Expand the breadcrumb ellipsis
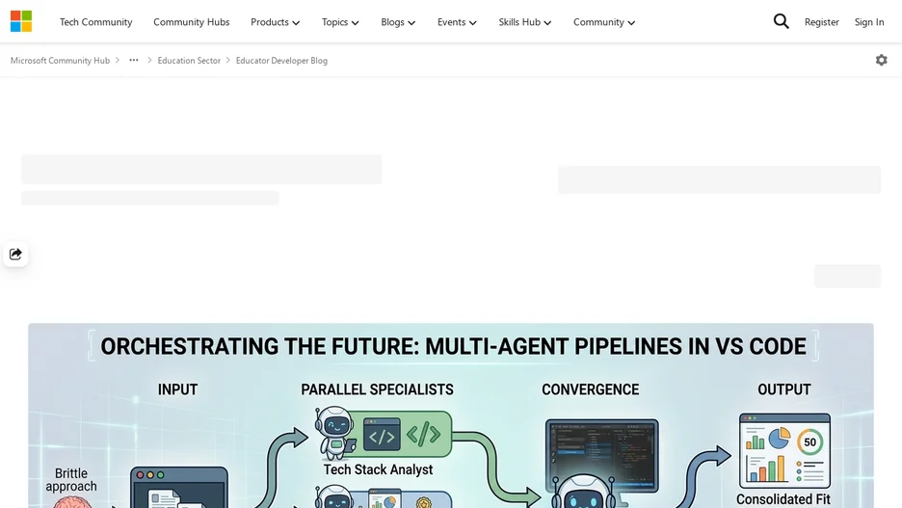Image resolution: width=902 pixels, height=508 pixels. coord(133,60)
